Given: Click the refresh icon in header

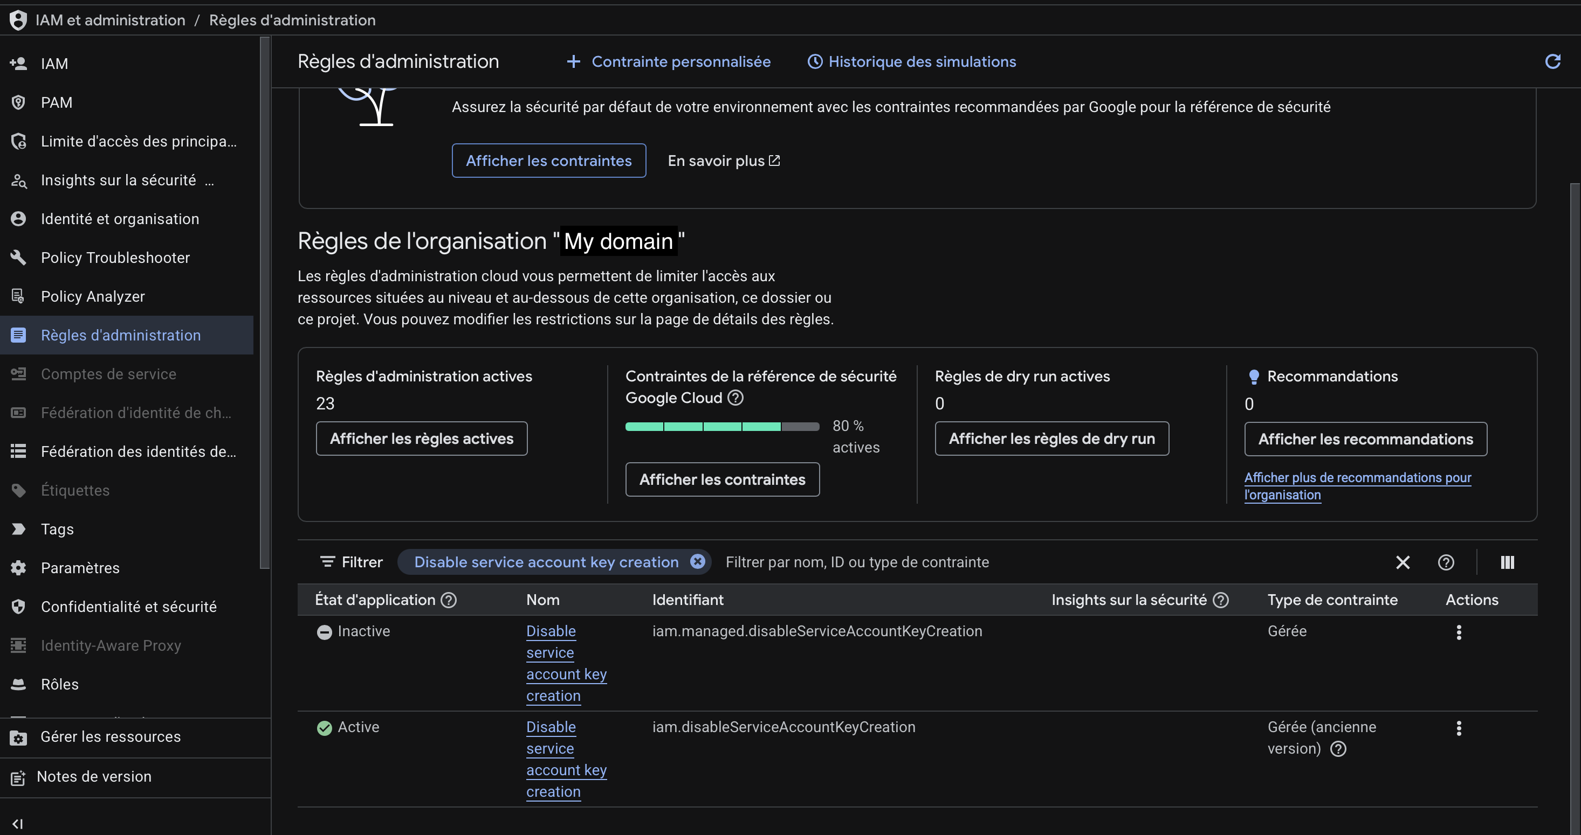Looking at the screenshot, I should click(1552, 61).
